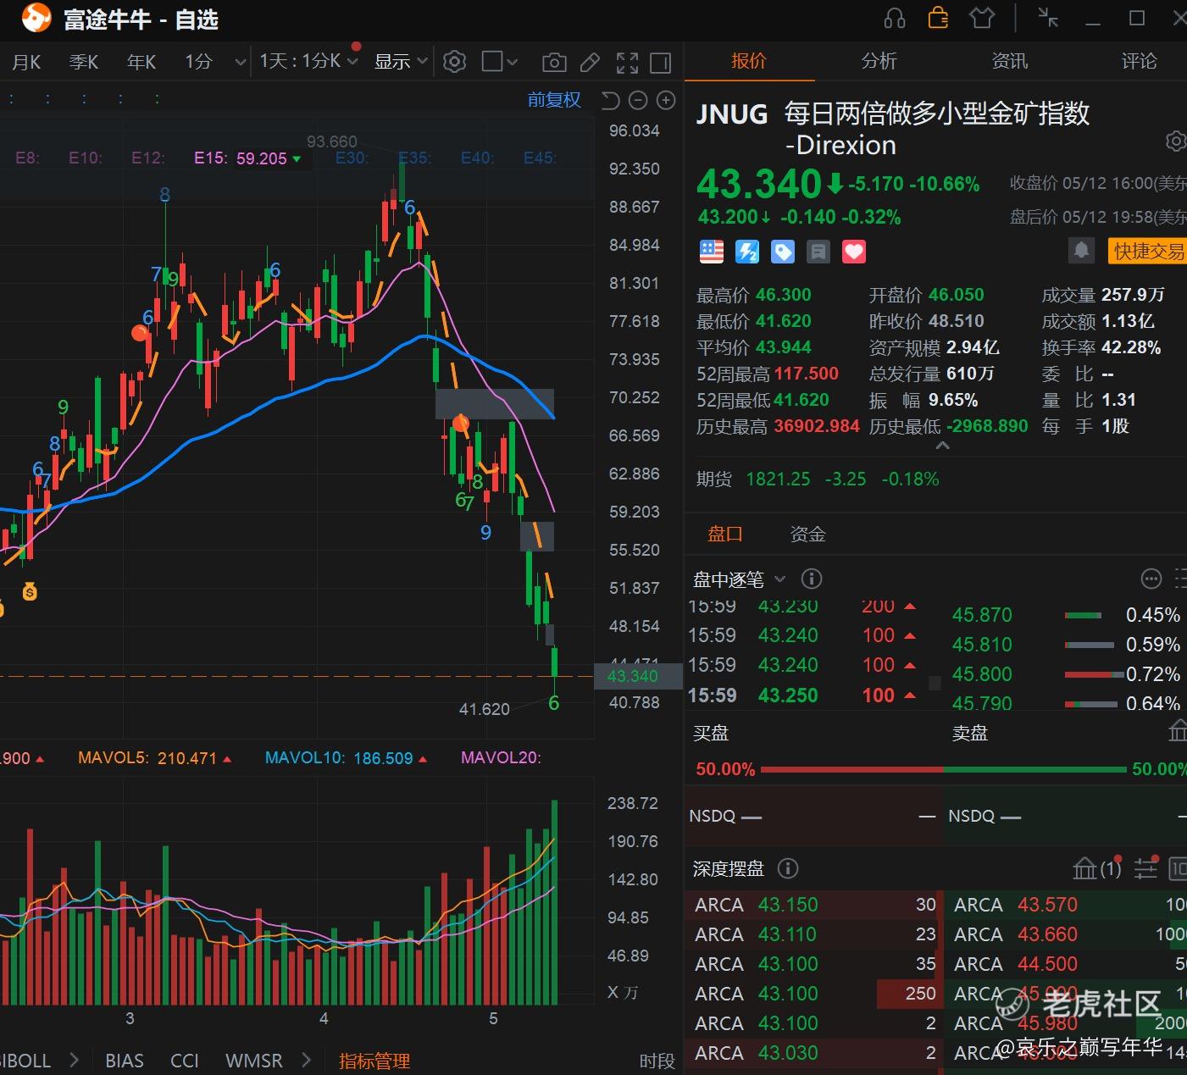Select 月K period

pyautogui.click(x=26, y=62)
